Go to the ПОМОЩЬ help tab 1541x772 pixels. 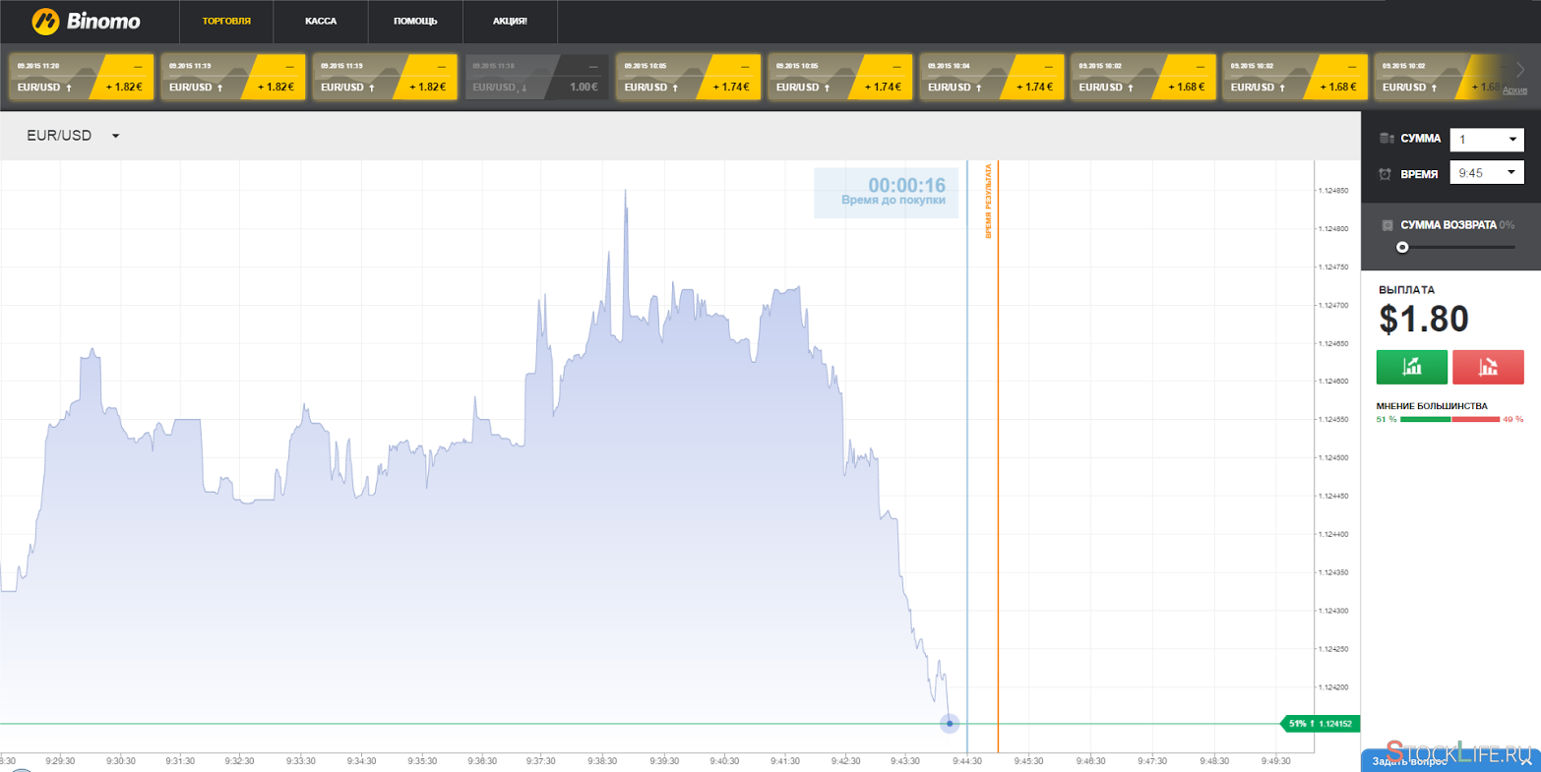coord(415,21)
